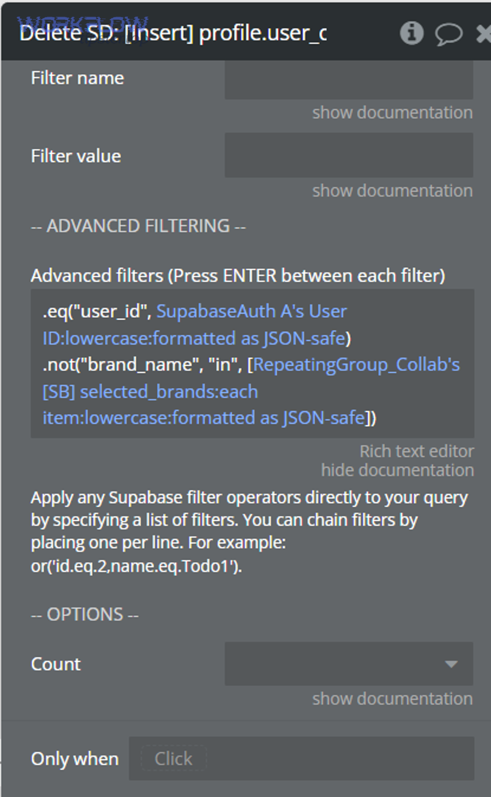This screenshot has width=491, height=797.
Task: Show documentation for Filter value
Action: 392,190
